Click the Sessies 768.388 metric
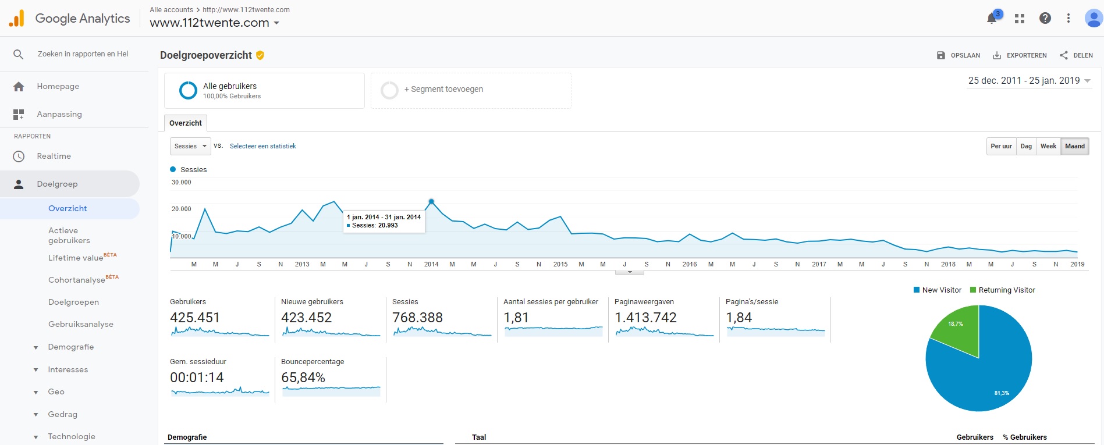 (x=441, y=319)
